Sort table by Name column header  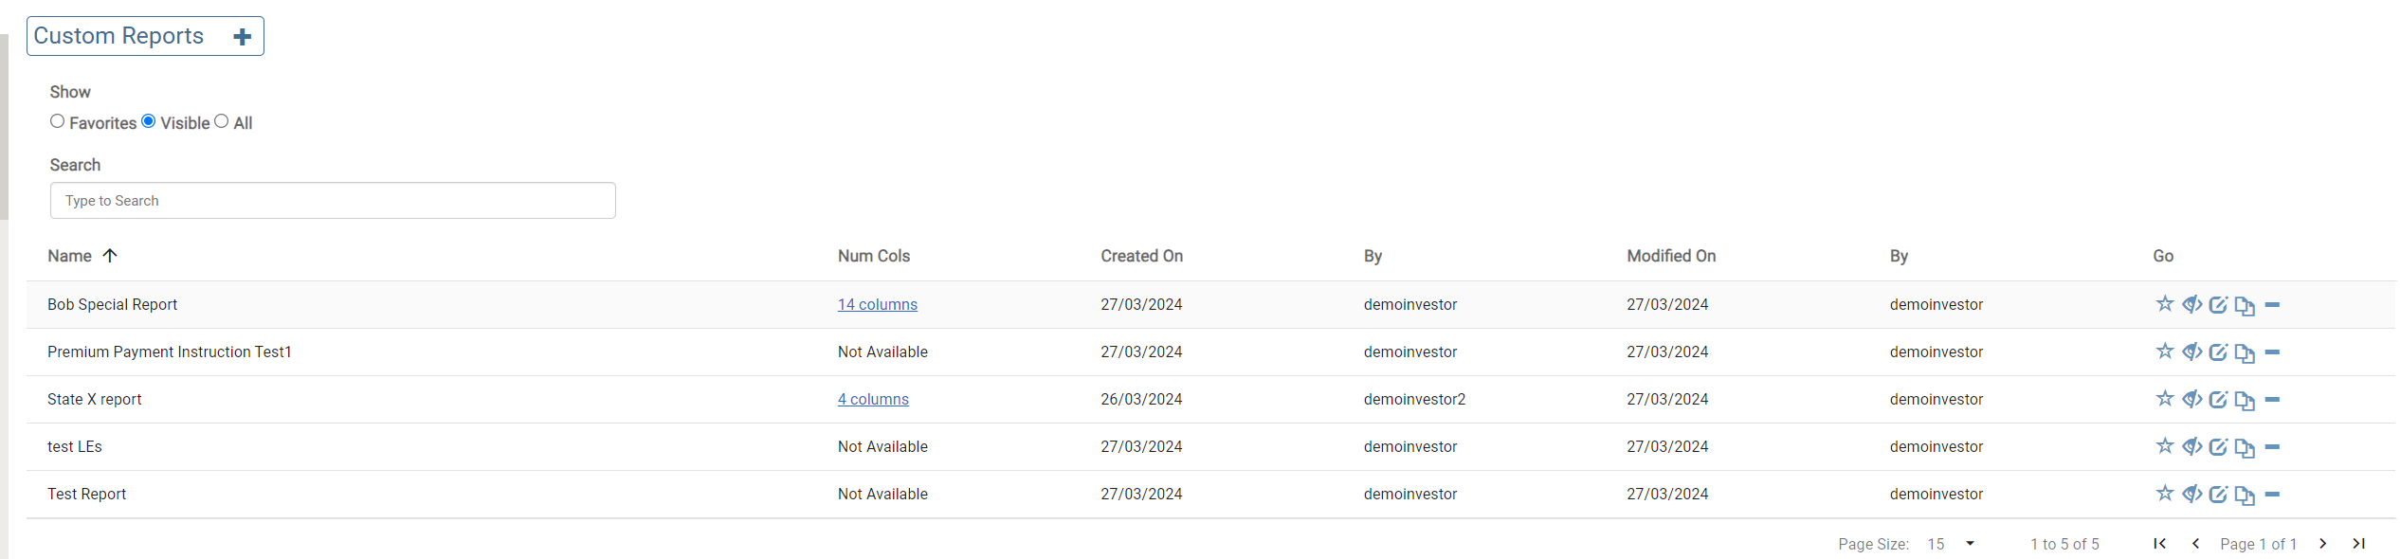70,256
